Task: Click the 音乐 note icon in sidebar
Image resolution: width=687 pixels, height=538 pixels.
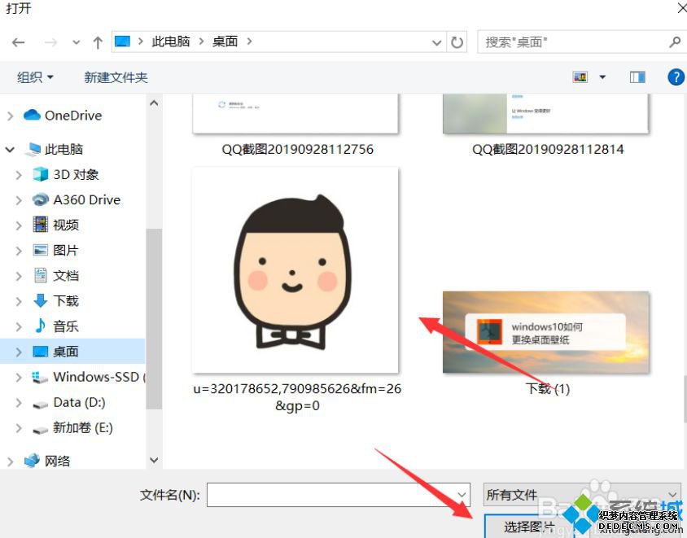Action: pyautogui.click(x=41, y=326)
